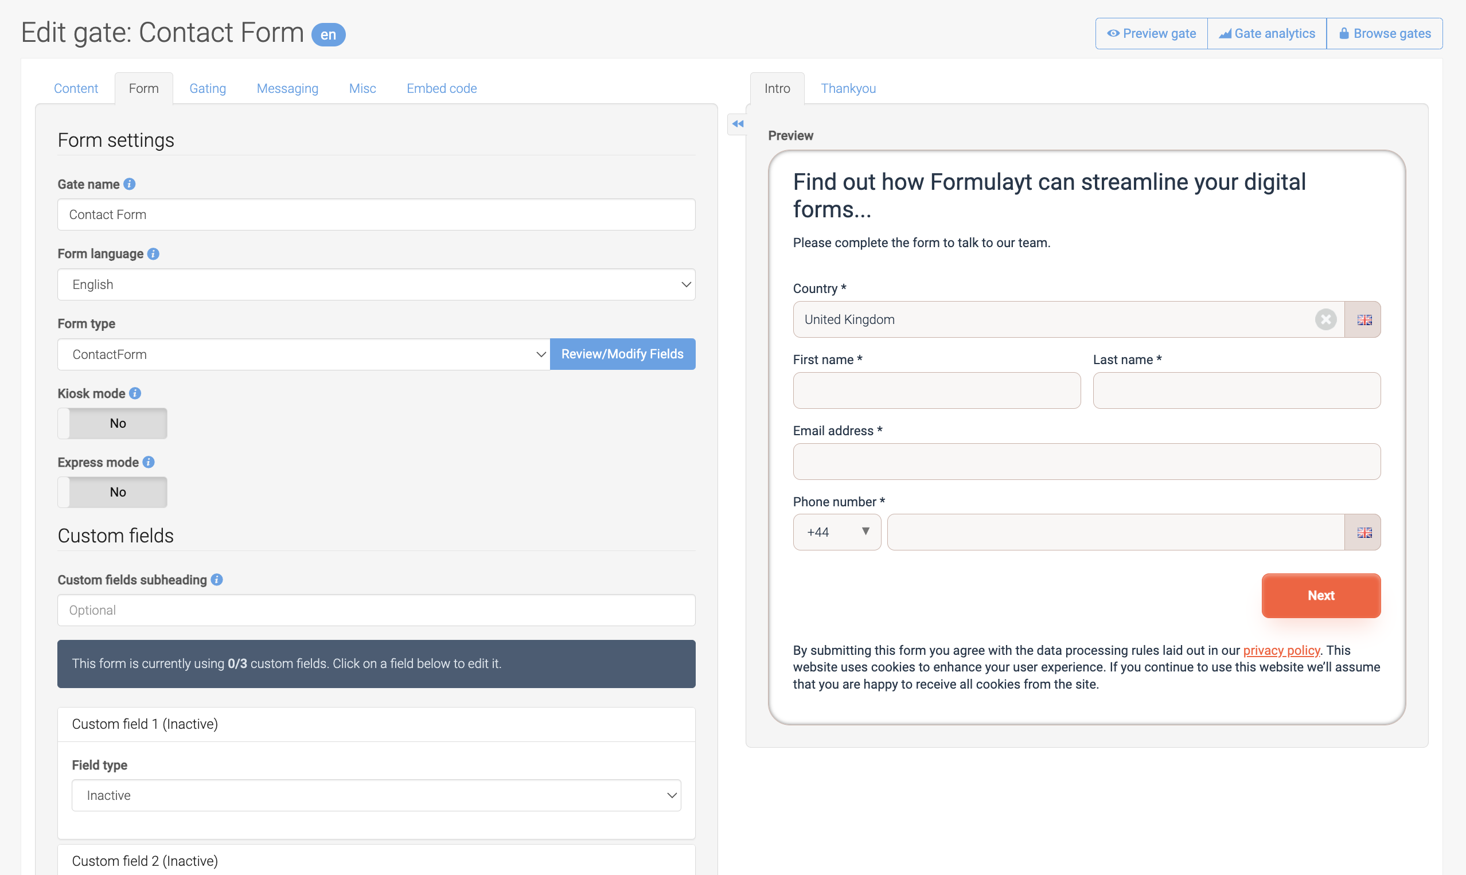Click the Form language info icon
This screenshot has width=1466, height=875.
coord(153,253)
